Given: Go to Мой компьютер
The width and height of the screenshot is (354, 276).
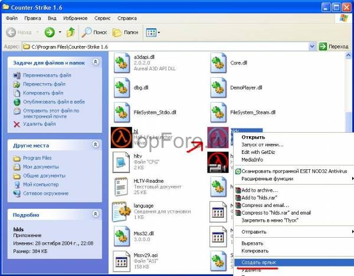Looking at the screenshot, I should coord(41,185).
